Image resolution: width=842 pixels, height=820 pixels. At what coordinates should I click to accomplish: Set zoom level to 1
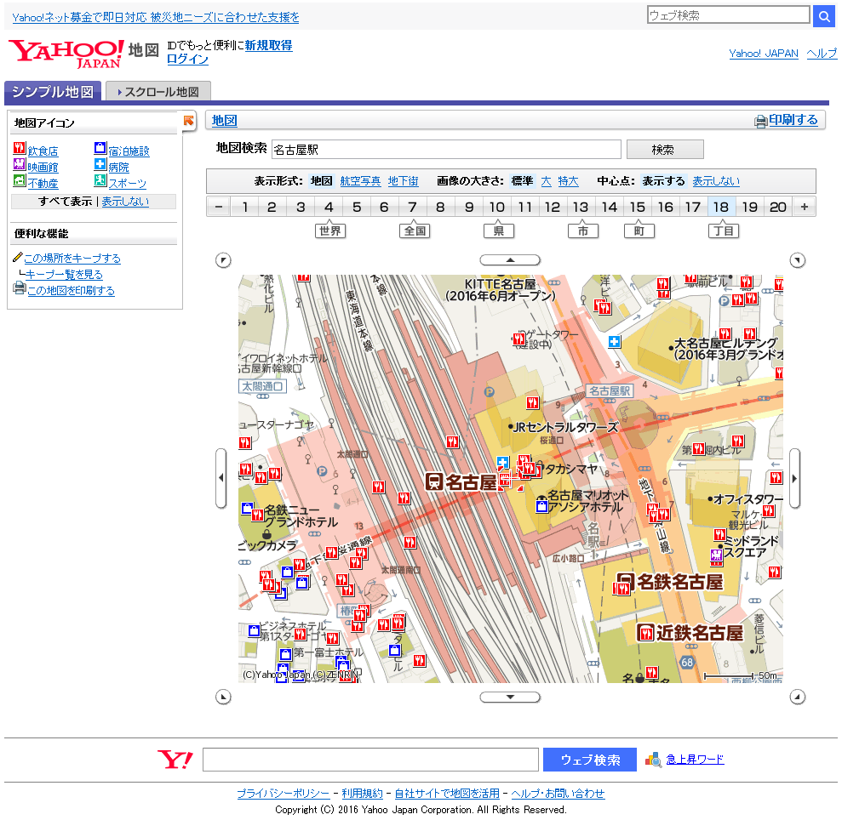[x=245, y=207]
